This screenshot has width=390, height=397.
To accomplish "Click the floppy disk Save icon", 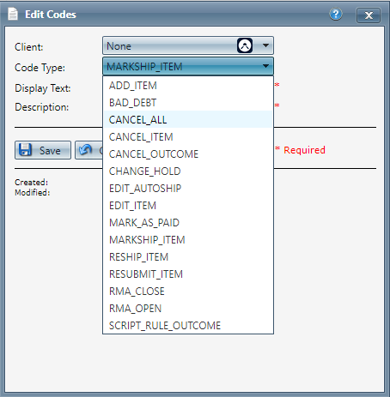I will coord(25,150).
